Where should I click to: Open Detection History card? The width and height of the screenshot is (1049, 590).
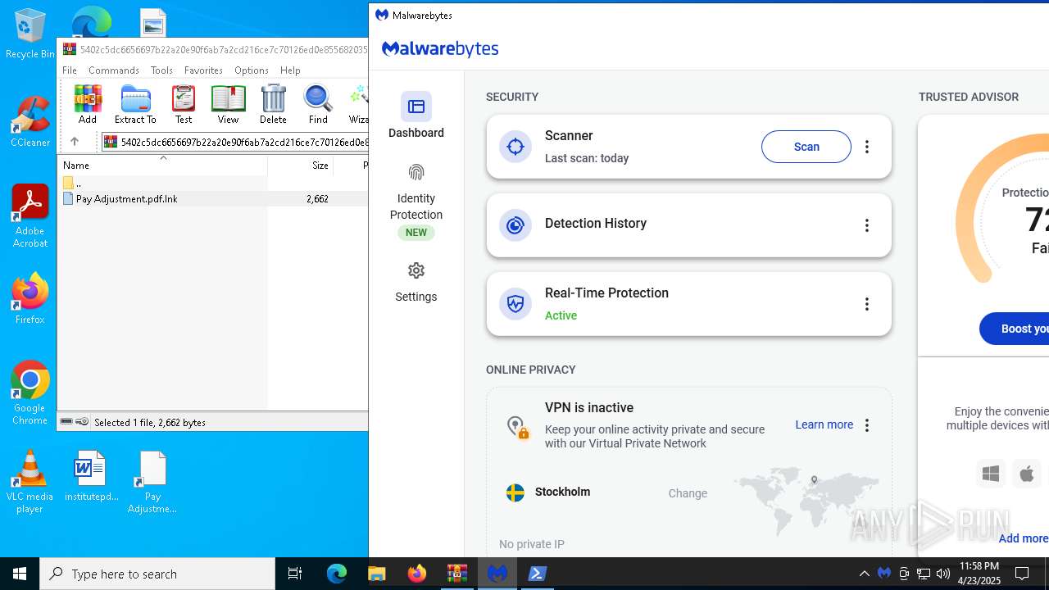pyautogui.click(x=688, y=225)
